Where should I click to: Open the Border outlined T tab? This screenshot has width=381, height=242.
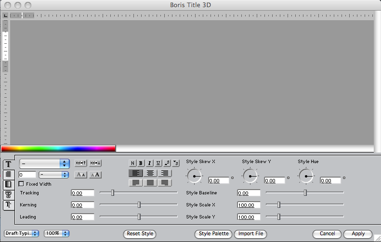click(9, 194)
